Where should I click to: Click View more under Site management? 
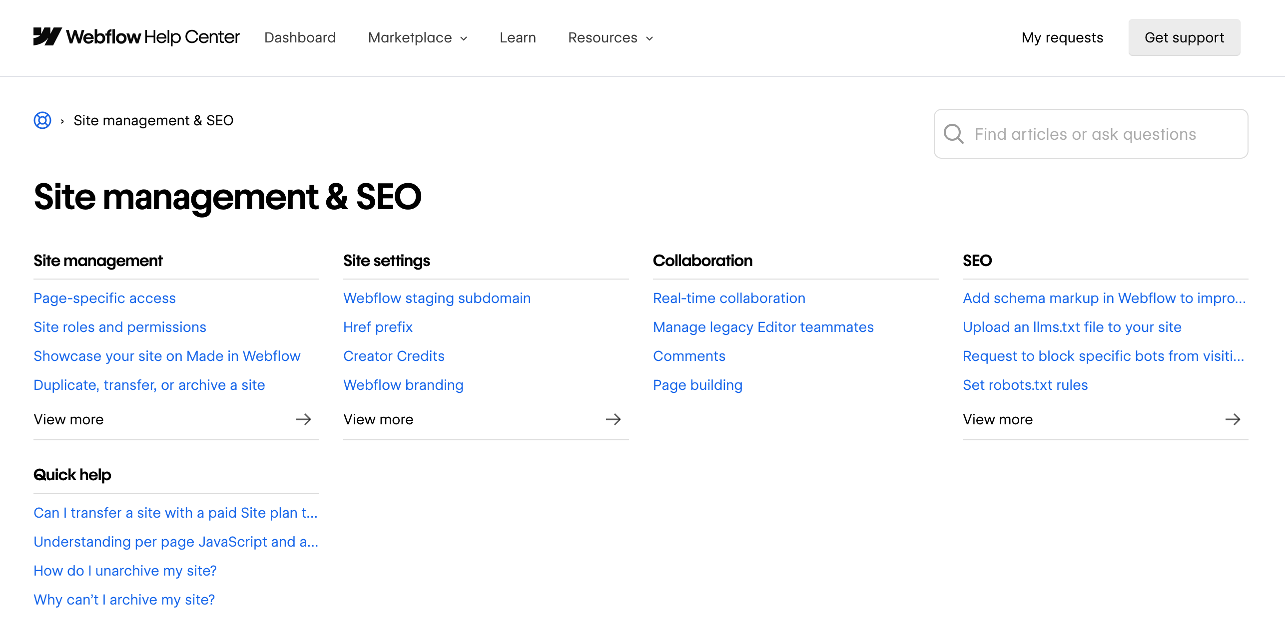[x=68, y=419]
